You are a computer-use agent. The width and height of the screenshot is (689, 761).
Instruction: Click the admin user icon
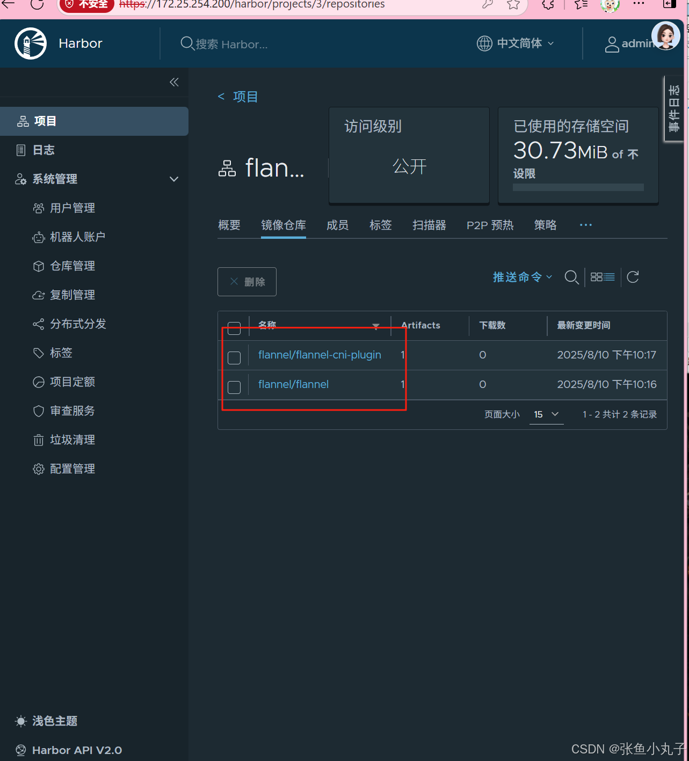612,44
